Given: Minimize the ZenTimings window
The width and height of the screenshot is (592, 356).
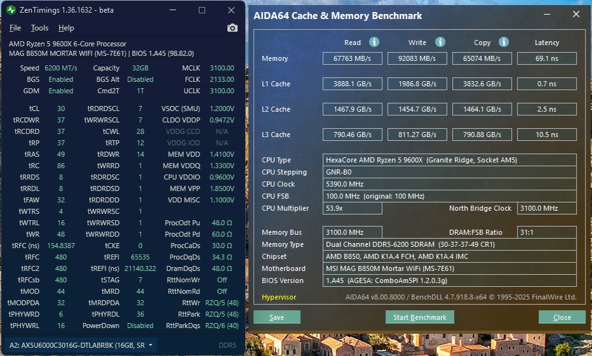Looking at the screenshot, I should click(x=173, y=10).
